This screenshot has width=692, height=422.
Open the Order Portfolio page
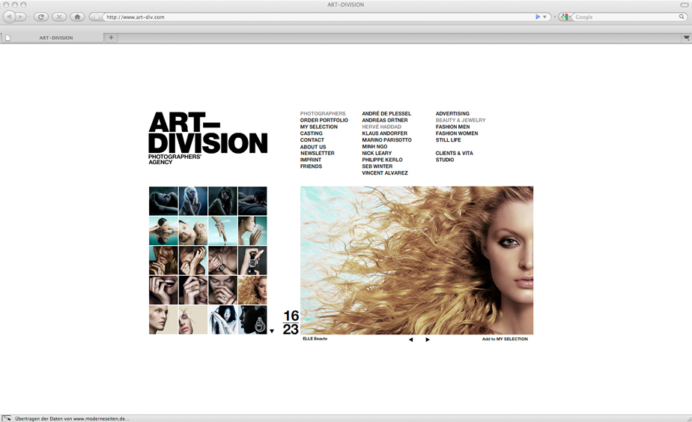pos(324,121)
